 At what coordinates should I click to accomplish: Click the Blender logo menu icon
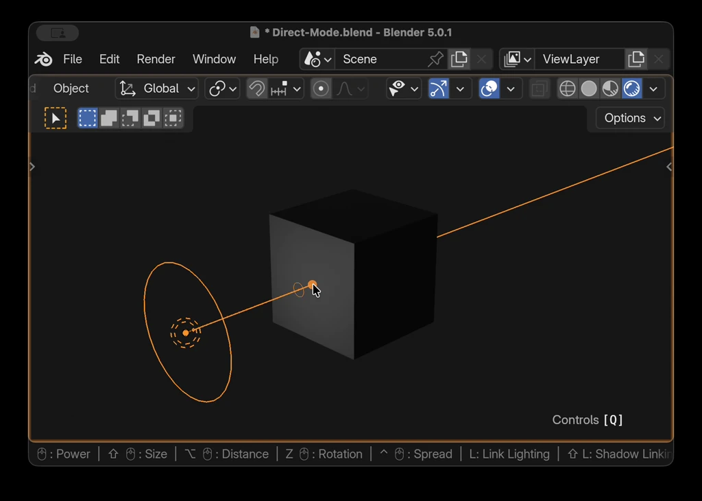tap(43, 60)
